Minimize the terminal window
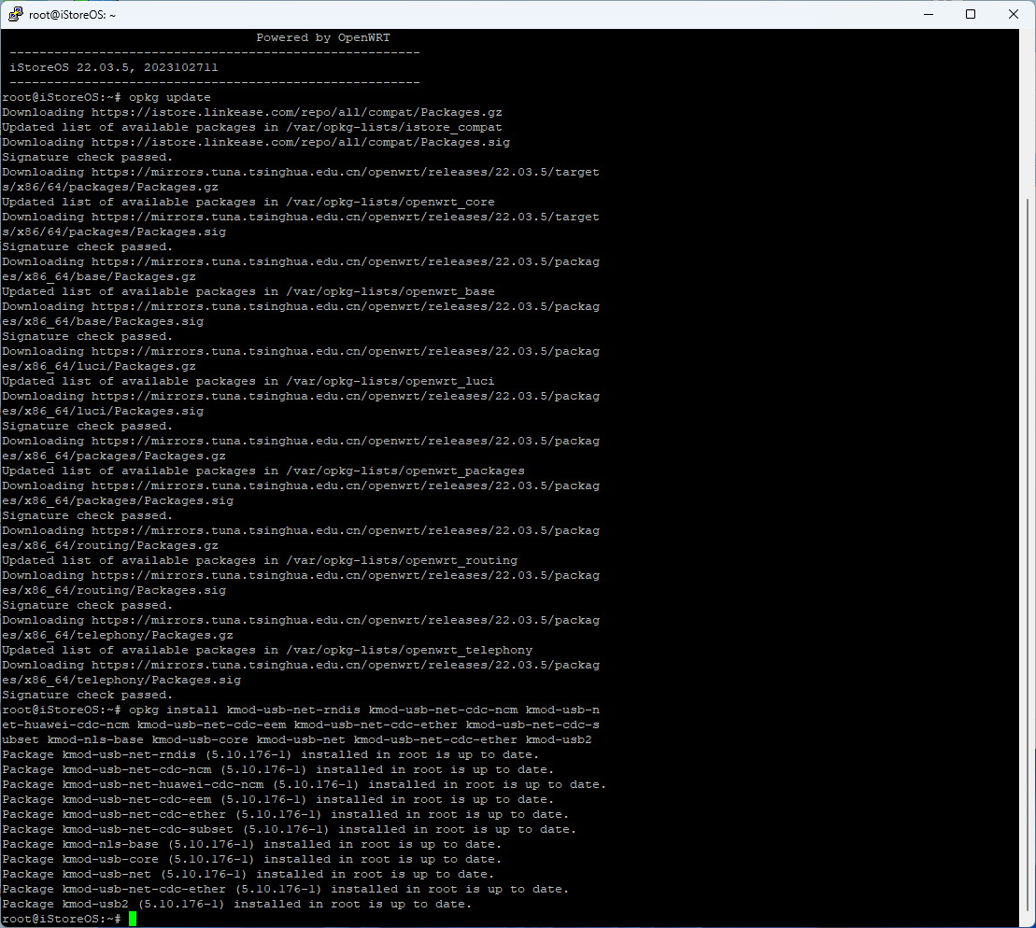This screenshot has height=928, width=1036. click(927, 14)
